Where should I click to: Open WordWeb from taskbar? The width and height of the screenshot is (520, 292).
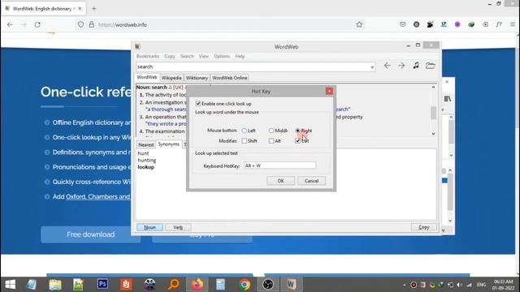coord(291,284)
